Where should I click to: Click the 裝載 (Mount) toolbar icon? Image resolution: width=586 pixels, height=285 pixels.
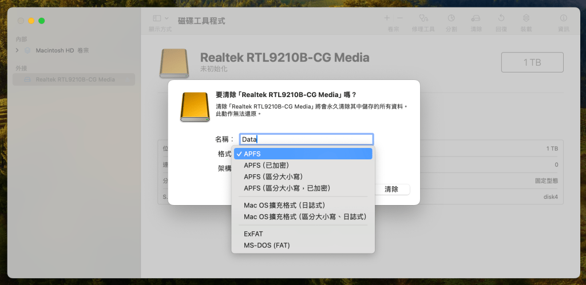526,19
